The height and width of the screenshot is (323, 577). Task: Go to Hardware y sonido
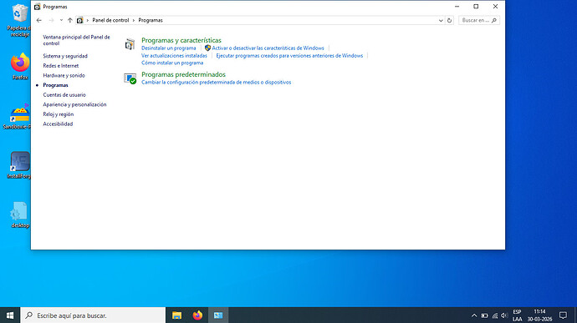tap(64, 75)
